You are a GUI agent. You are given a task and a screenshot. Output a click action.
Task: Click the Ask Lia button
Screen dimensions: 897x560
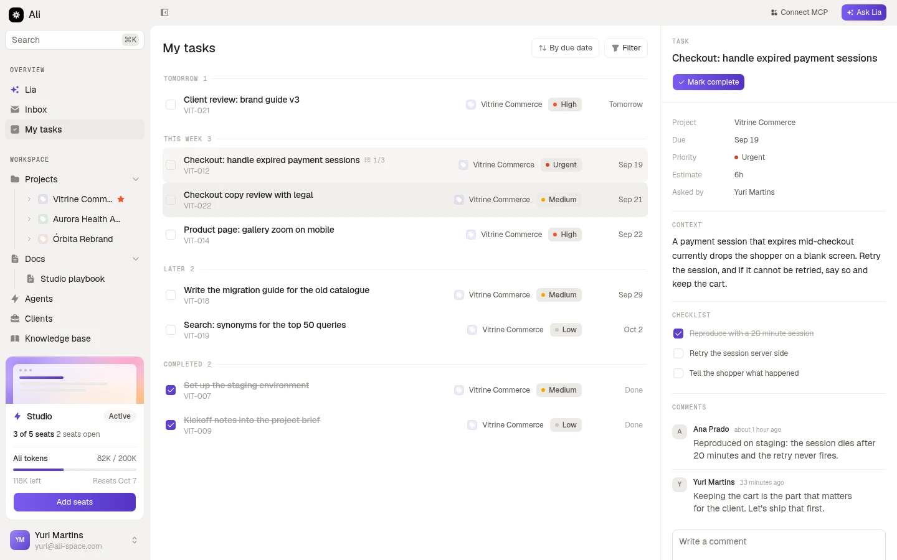864,12
